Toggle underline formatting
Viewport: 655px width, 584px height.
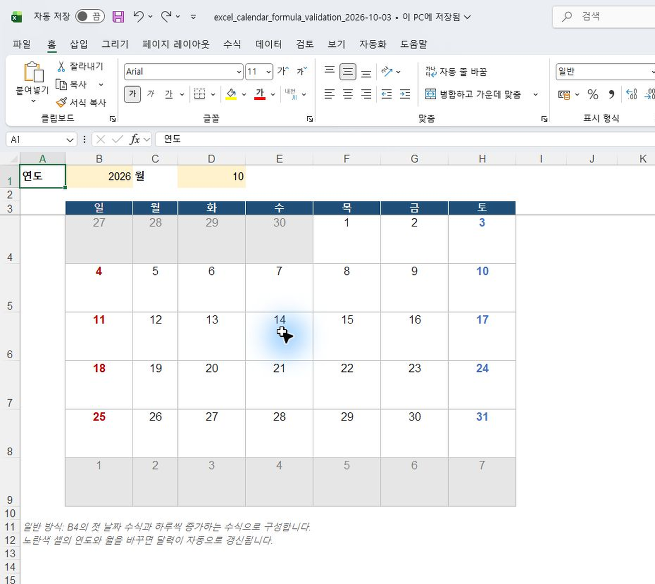(169, 94)
